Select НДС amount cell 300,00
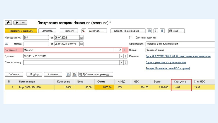The height and width of the screenshot is (123, 218). [141, 87]
